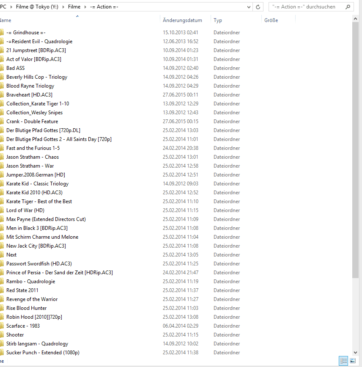This screenshot has width=362, height=367.
Task: Select Der Blutige Pfad Gottes [720p.DL]
Action: (x=43, y=130)
